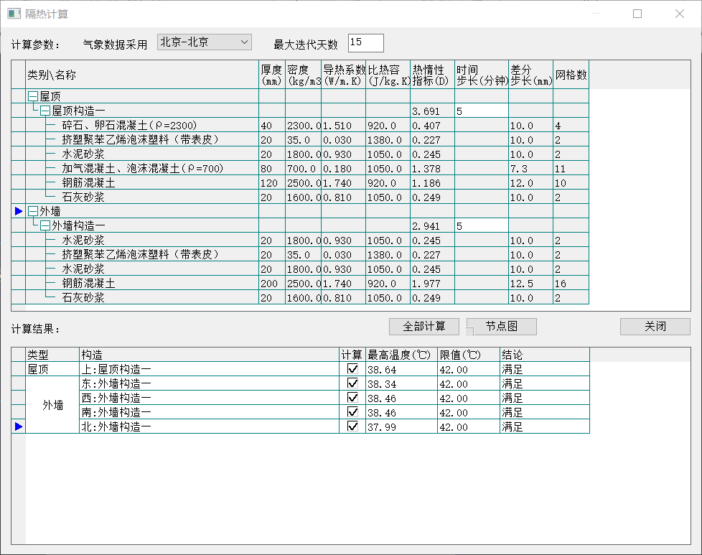Disable 计算 checkbox for 北:外墙构造一

click(x=352, y=426)
